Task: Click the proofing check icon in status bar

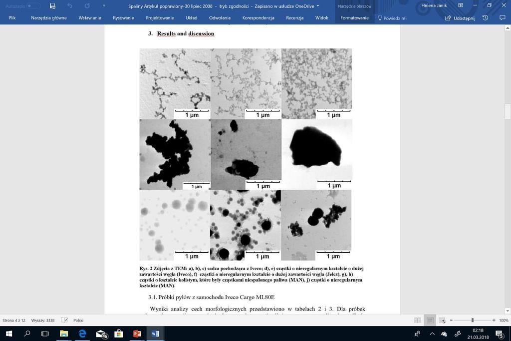Action: (x=64, y=320)
